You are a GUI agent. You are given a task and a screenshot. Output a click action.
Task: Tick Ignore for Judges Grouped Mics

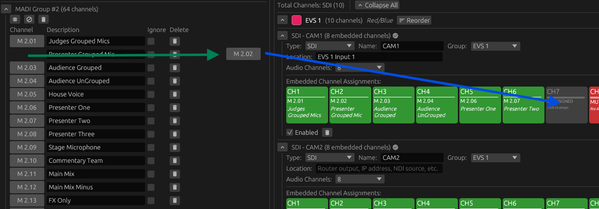(151, 41)
